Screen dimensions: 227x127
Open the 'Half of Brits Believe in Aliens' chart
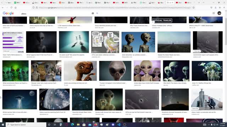(x=13, y=42)
